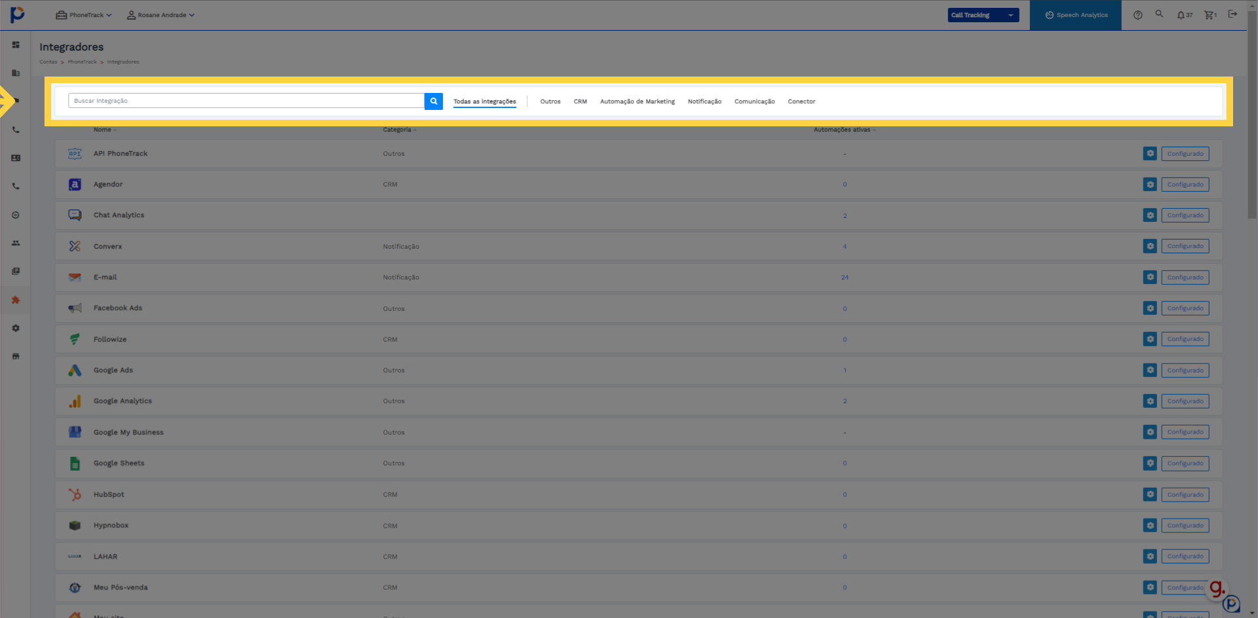Click the Contas breadcrumb link

48,62
